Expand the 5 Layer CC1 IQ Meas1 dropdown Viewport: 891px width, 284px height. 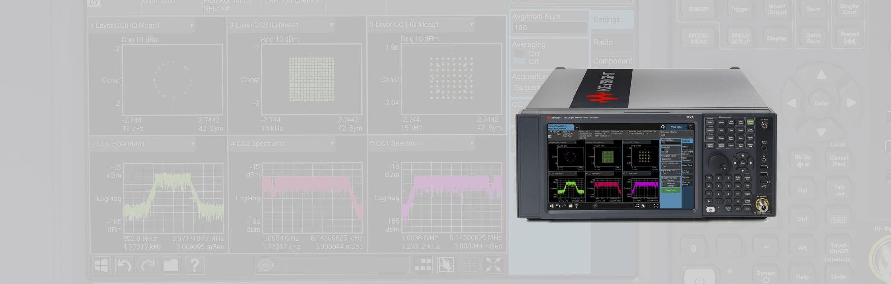(x=471, y=24)
